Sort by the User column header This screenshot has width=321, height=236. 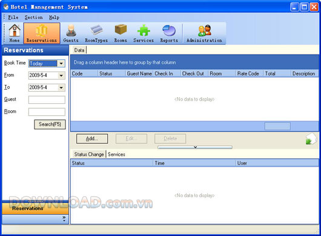tap(277, 163)
